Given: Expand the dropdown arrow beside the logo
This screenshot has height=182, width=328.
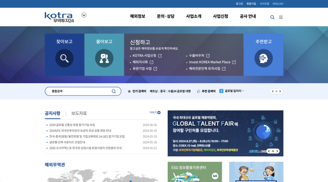Looking at the screenshot, I should click(x=84, y=15).
